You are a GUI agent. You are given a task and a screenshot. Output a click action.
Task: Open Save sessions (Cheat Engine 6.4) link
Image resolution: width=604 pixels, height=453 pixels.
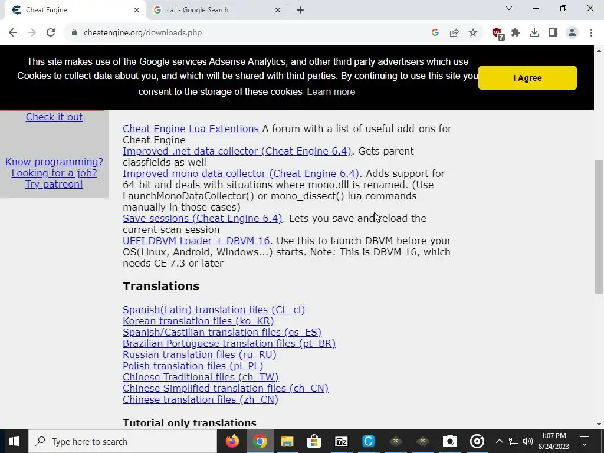pos(202,218)
